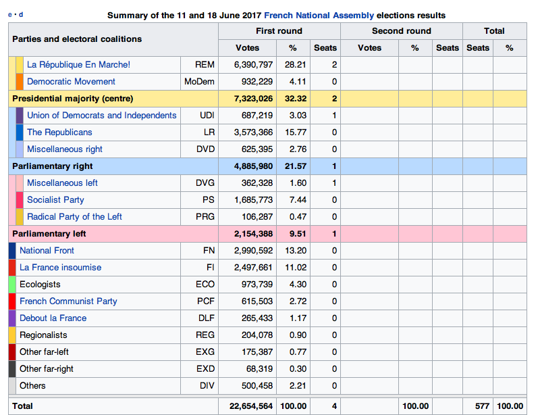
Task: Click the green Ecologists color swatch
Action: tap(12, 284)
